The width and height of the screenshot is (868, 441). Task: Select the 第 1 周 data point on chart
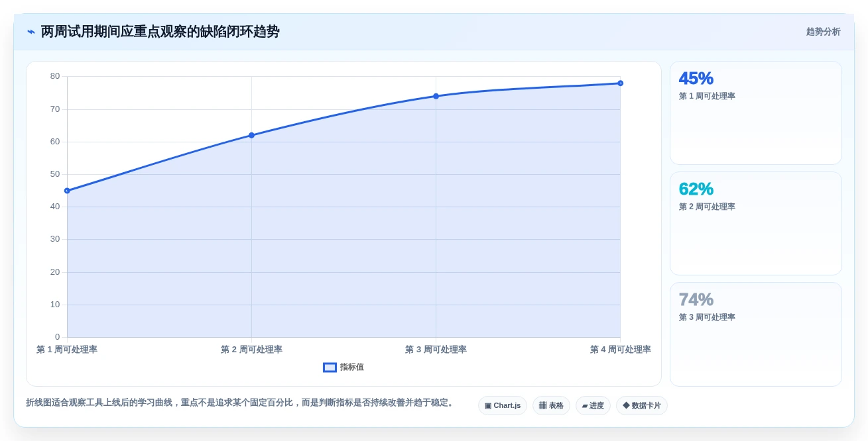(67, 191)
